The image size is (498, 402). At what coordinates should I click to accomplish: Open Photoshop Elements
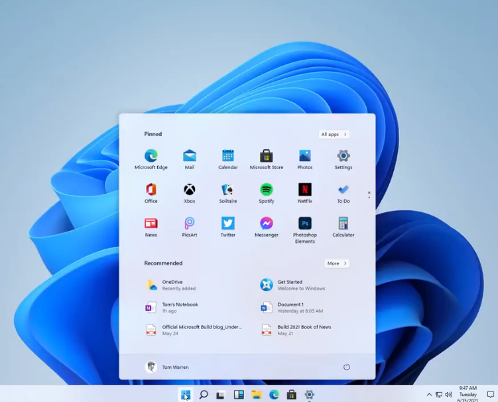point(305,230)
